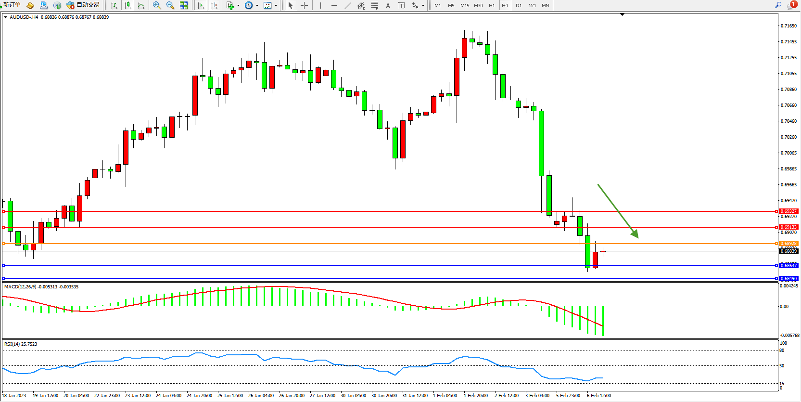Viewport: 801px width, 402px height.
Task: Zoom out of the chart
Action: click(x=170, y=5)
